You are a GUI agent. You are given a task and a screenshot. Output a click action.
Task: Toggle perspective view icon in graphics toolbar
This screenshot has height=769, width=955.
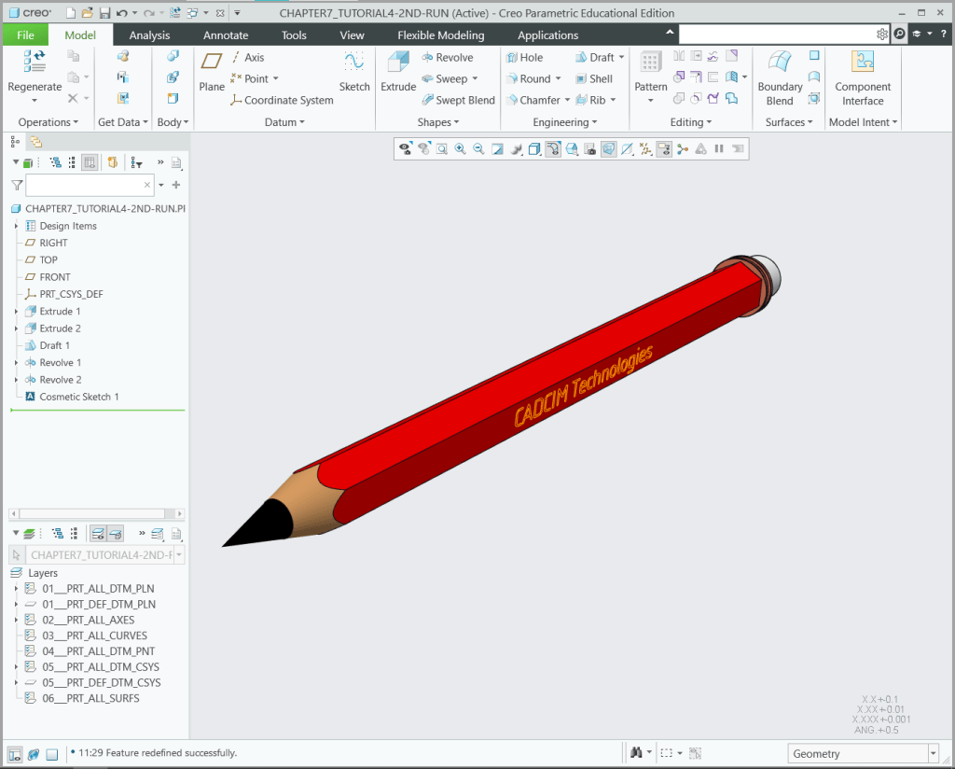pyautogui.click(x=608, y=148)
